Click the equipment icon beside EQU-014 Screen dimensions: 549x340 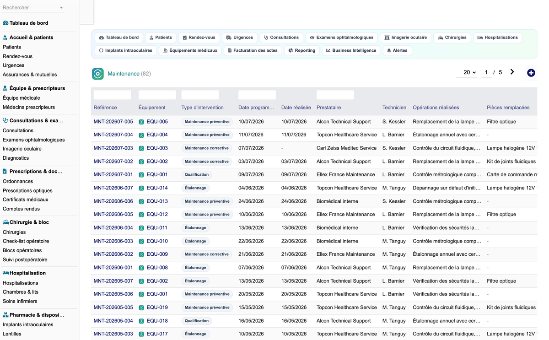click(x=141, y=188)
